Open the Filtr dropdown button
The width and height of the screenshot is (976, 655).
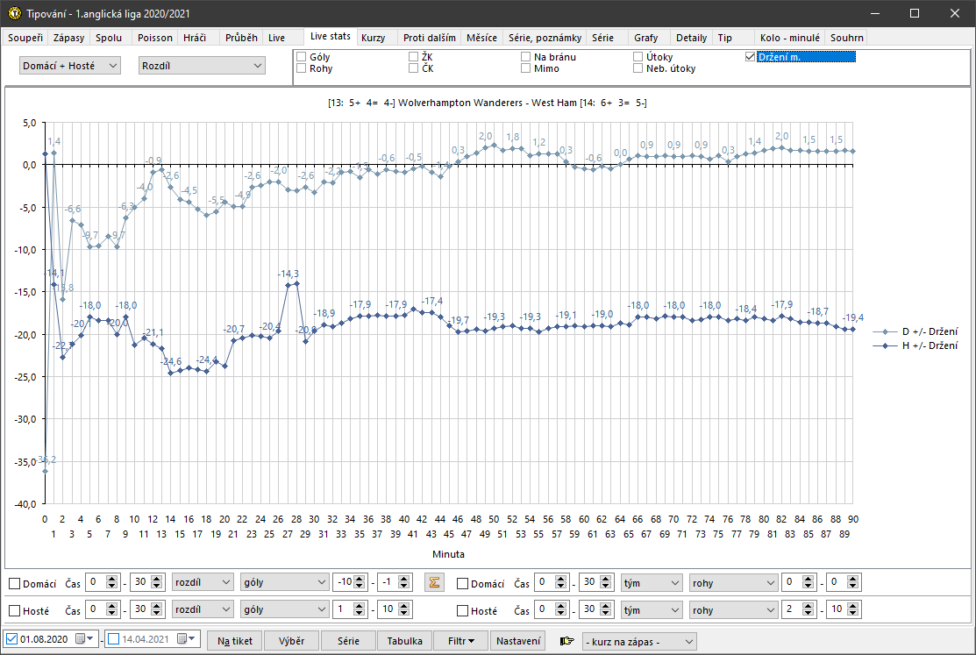pyautogui.click(x=460, y=641)
